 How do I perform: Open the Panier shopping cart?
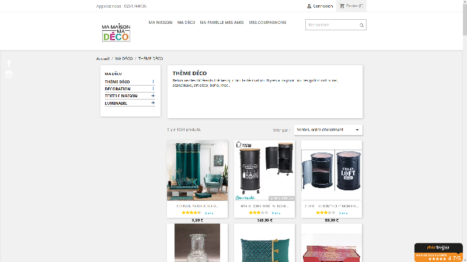coord(351,6)
